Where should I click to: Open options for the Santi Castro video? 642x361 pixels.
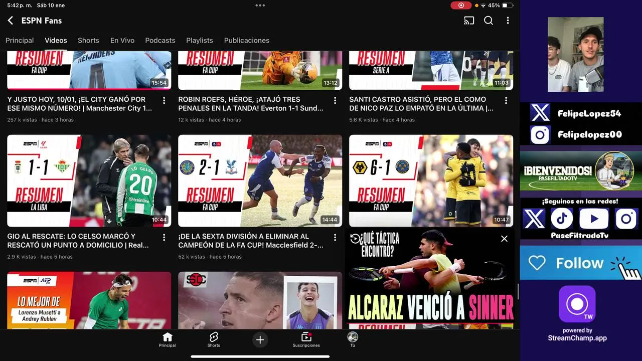pos(506,101)
